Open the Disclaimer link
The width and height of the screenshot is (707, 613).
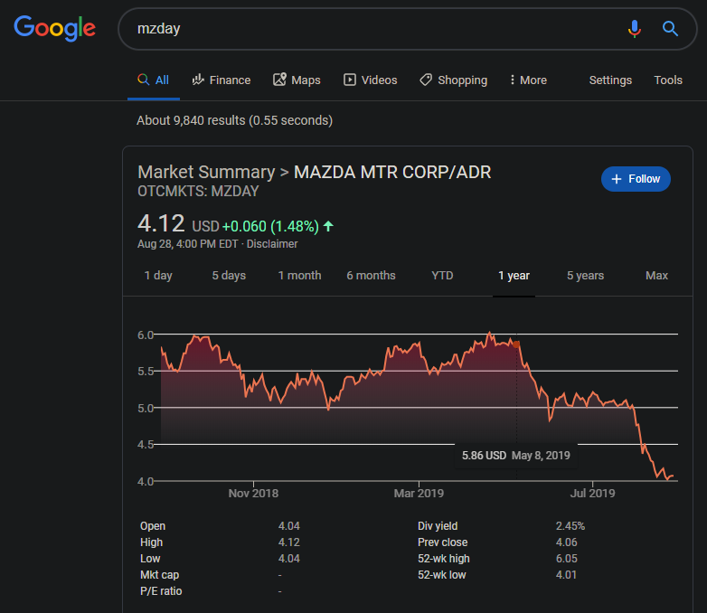(272, 244)
